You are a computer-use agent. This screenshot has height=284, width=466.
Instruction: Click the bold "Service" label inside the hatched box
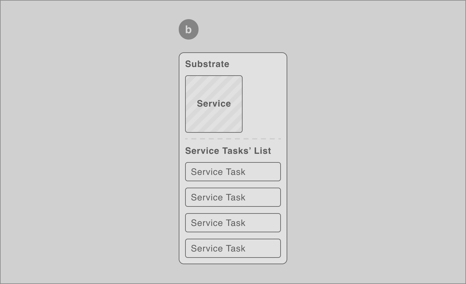click(x=214, y=103)
